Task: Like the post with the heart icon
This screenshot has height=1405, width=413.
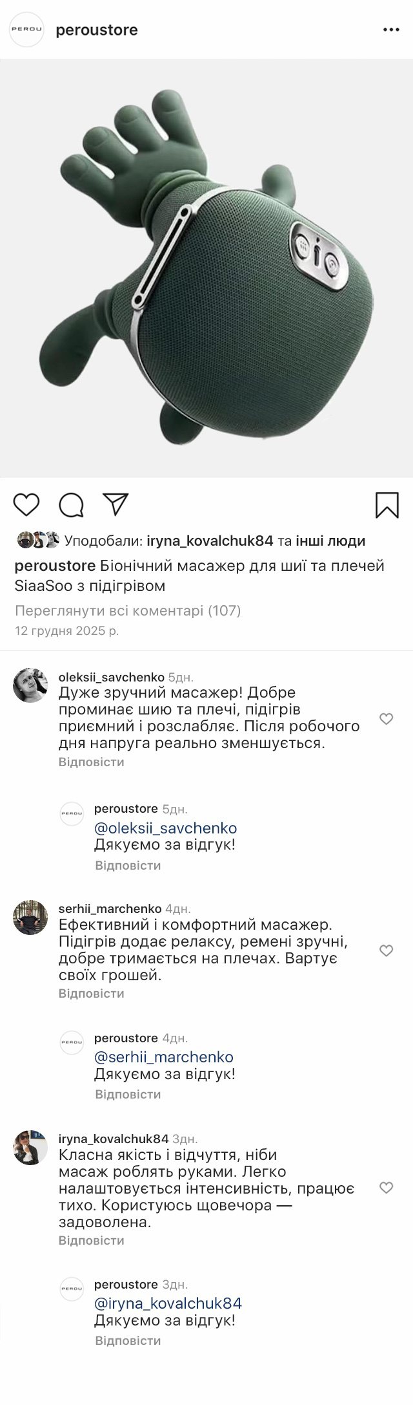Action: pyautogui.click(x=26, y=504)
